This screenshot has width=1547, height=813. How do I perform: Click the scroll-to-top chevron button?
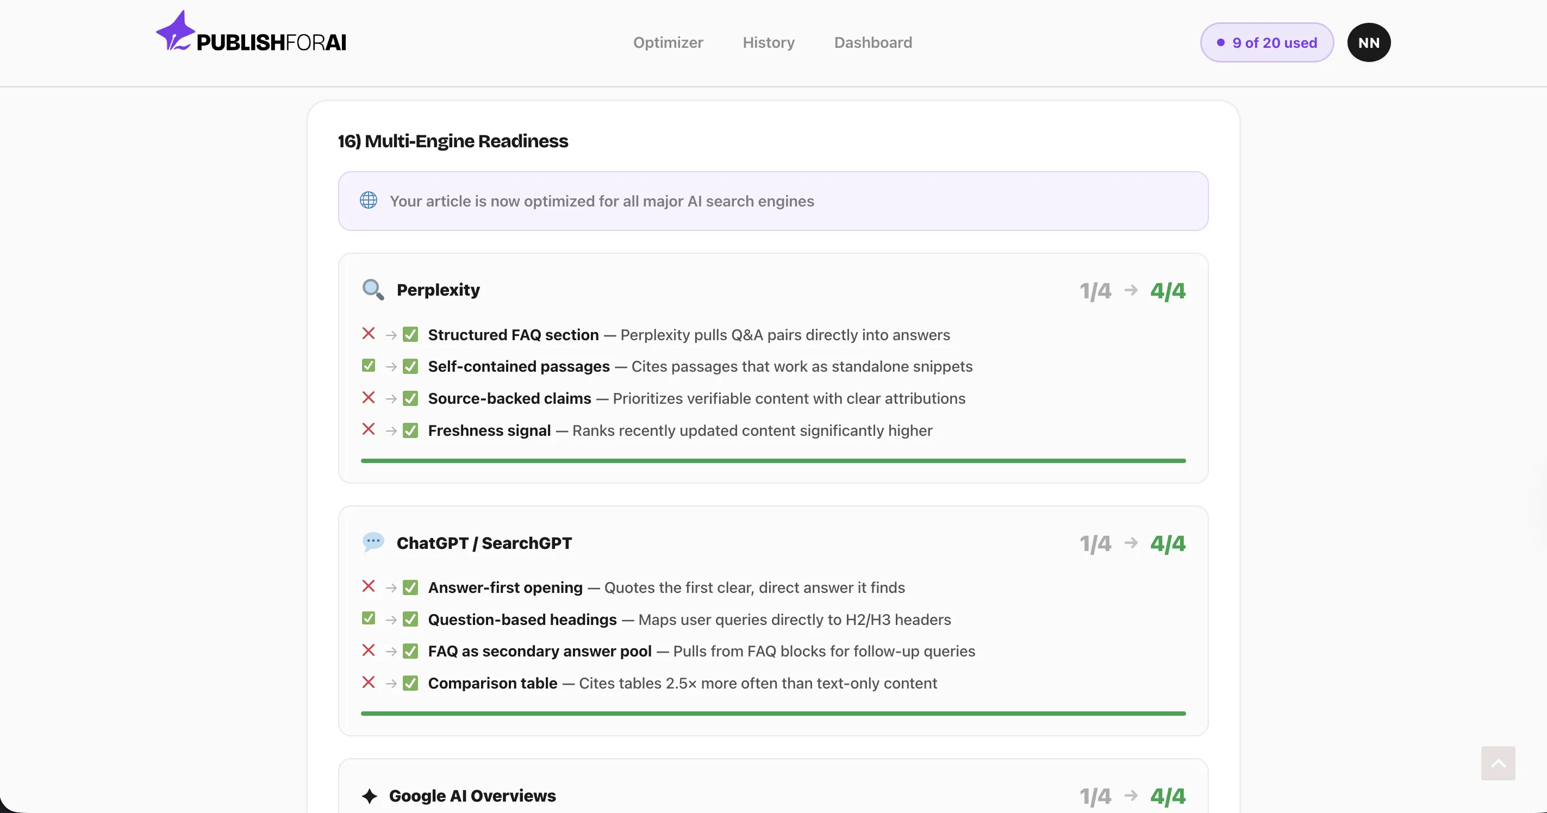1498,763
